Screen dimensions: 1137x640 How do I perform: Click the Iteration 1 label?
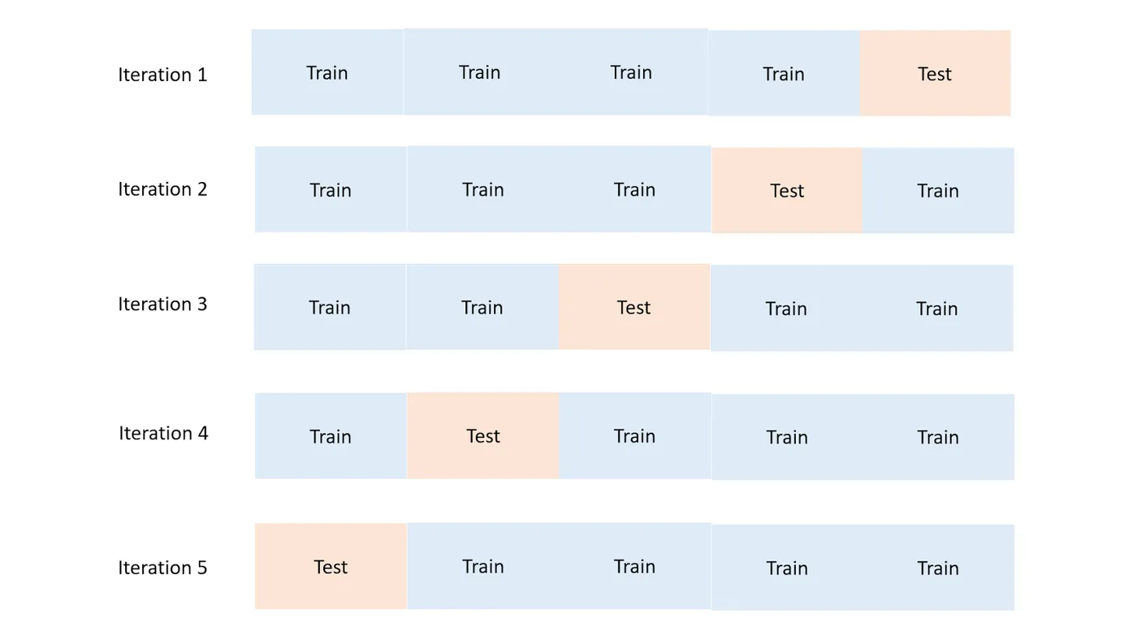tap(162, 75)
